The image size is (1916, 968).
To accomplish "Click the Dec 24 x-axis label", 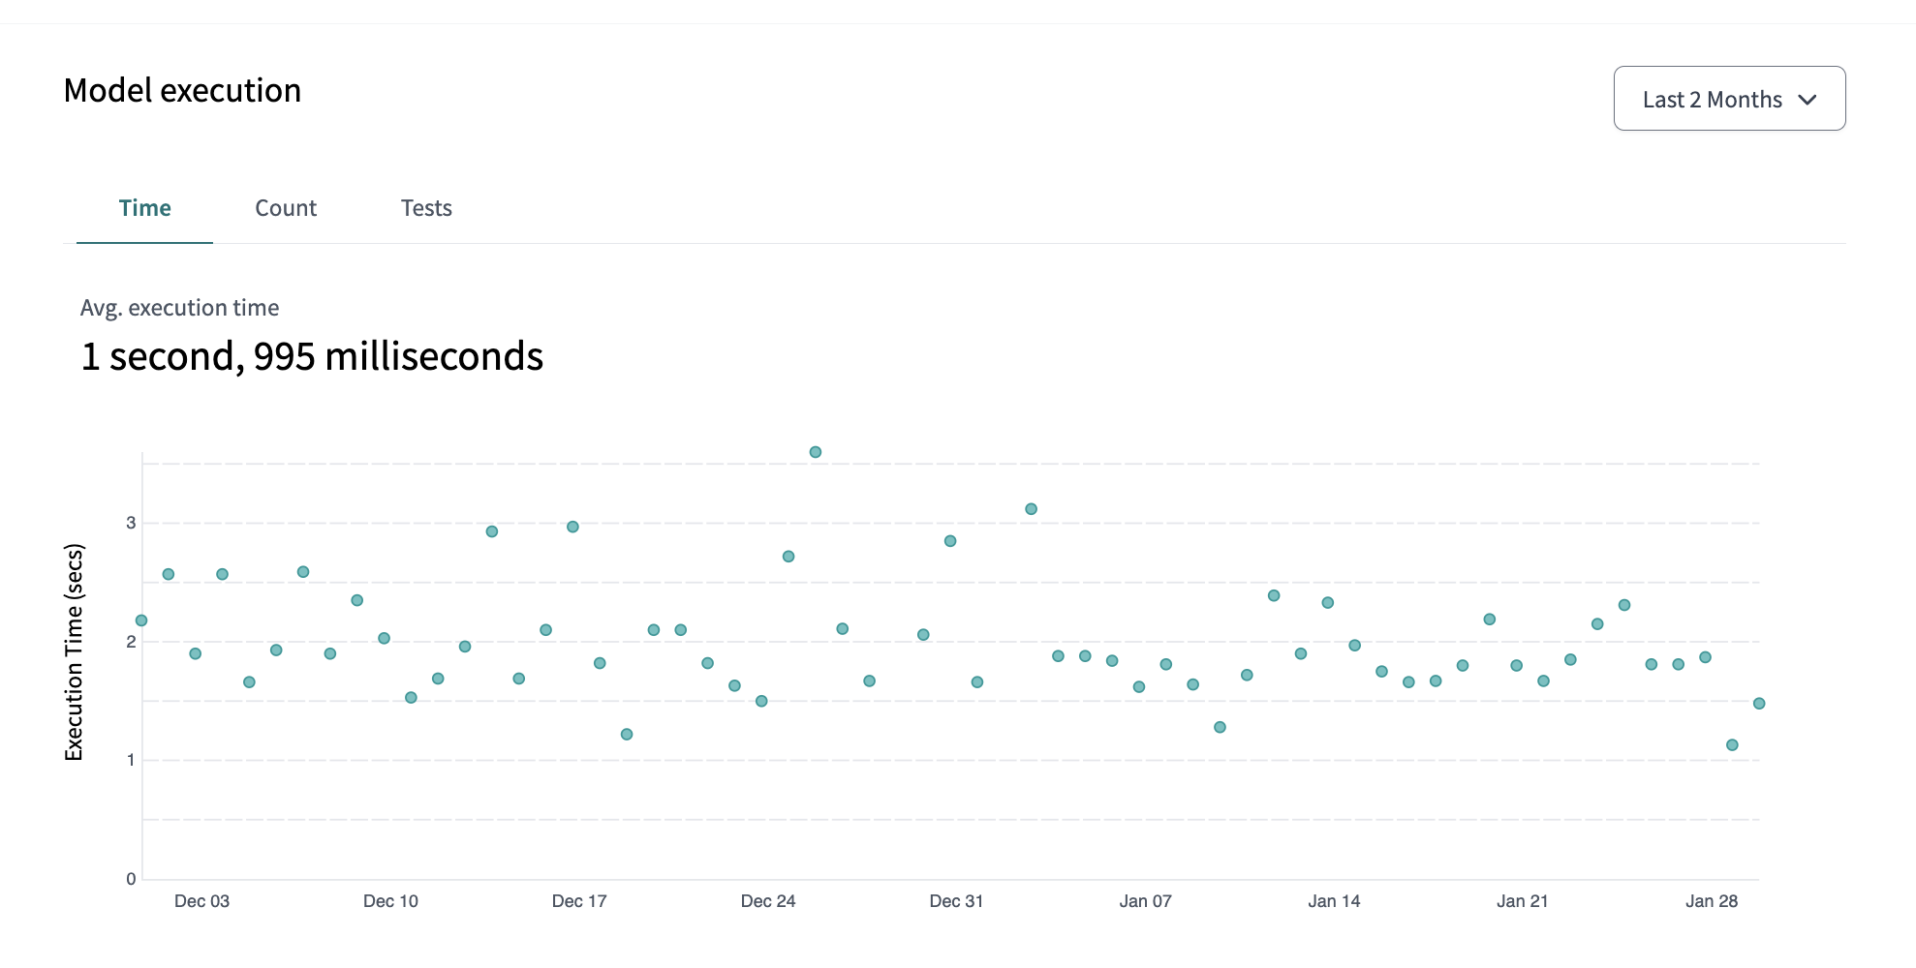I will [768, 901].
